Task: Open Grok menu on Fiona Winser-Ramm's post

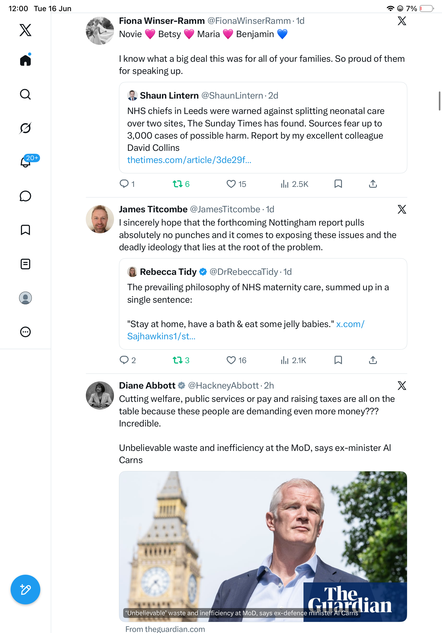Action: tap(402, 21)
